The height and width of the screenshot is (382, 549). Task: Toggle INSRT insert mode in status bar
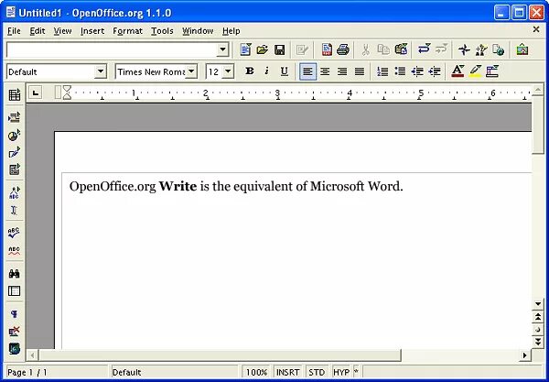(x=288, y=372)
